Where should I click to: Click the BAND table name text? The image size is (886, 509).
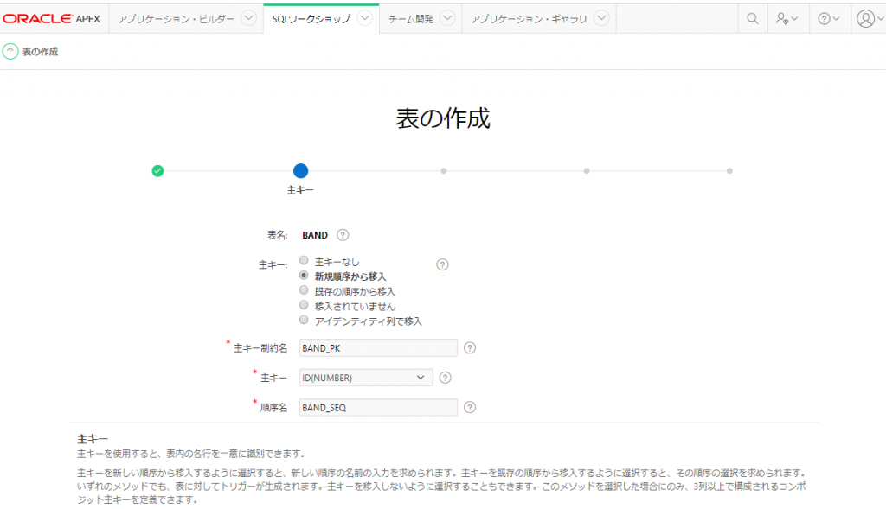point(315,235)
